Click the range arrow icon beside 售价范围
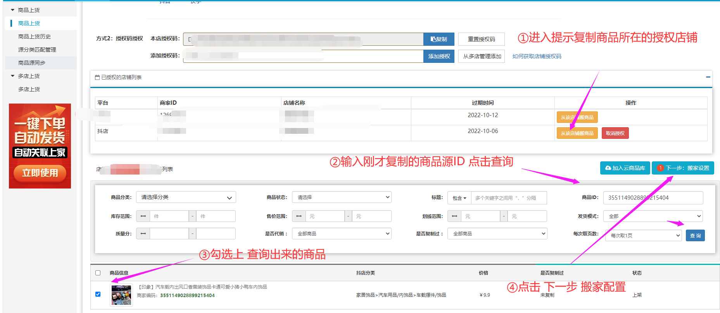This screenshot has width=720, height=313. pyautogui.click(x=299, y=216)
